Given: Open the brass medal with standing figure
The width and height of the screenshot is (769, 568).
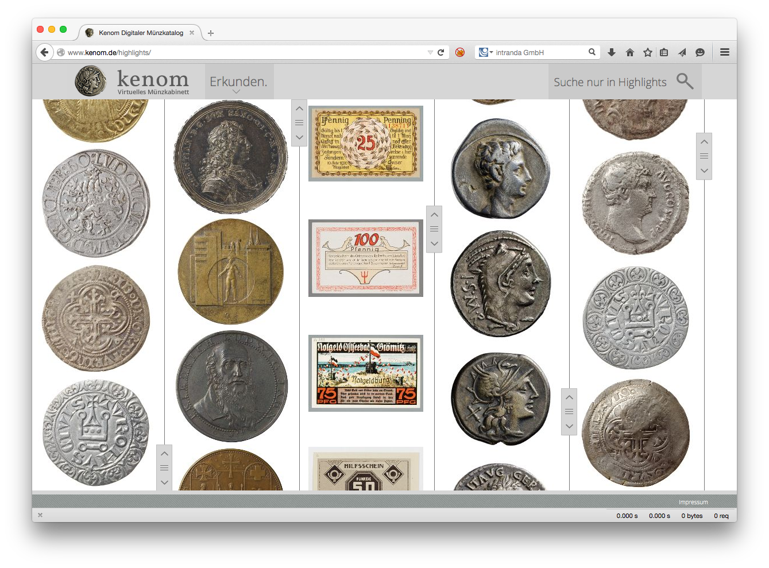Looking at the screenshot, I should (x=231, y=272).
